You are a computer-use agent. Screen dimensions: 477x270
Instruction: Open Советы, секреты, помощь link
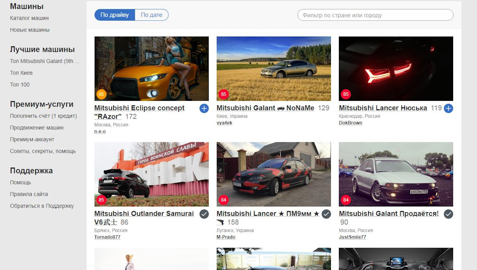click(43, 151)
